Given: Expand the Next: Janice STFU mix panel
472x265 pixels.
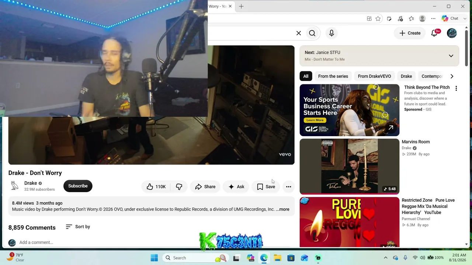Looking at the screenshot, I should (x=451, y=56).
